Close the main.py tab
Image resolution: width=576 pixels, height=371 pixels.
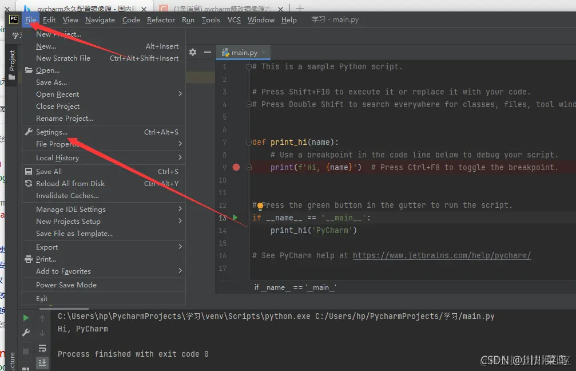coord(263,53)
